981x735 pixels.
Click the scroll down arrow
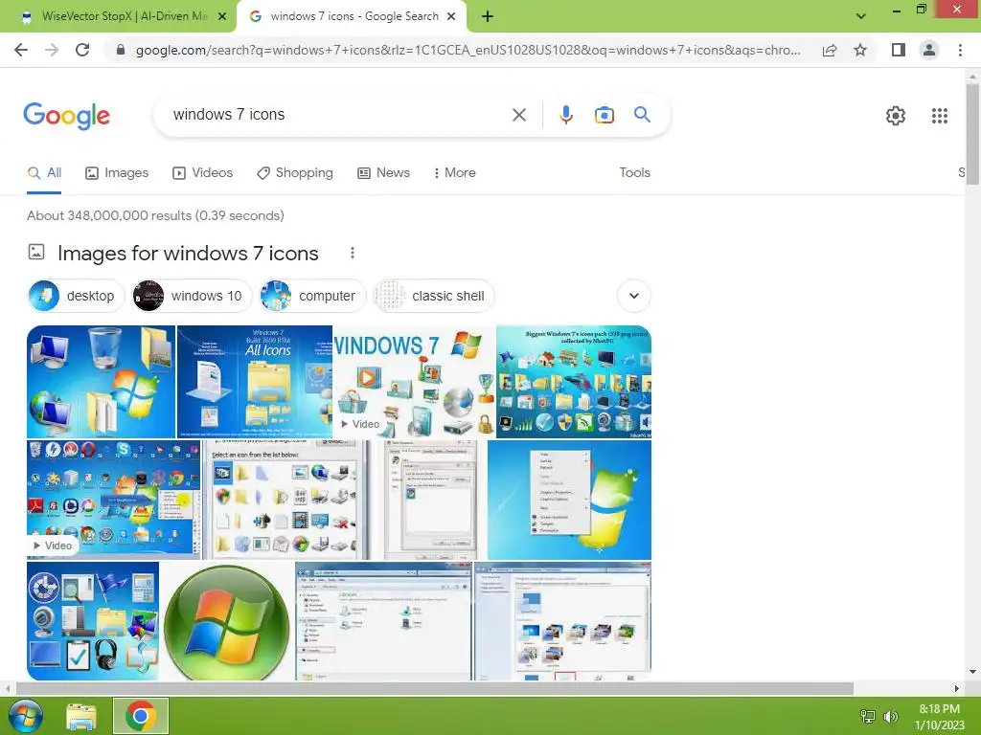click(x=972, y=673)
